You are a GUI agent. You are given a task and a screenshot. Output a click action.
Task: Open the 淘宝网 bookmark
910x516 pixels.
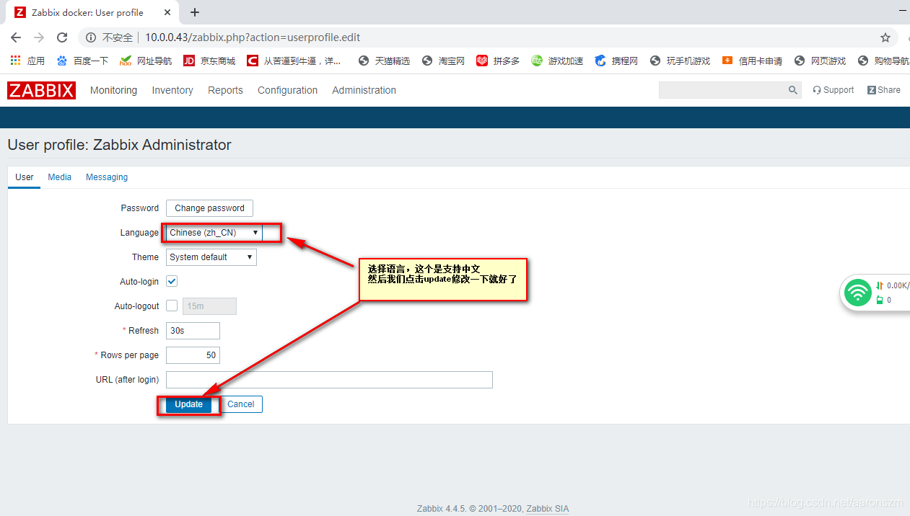[443, 61]
